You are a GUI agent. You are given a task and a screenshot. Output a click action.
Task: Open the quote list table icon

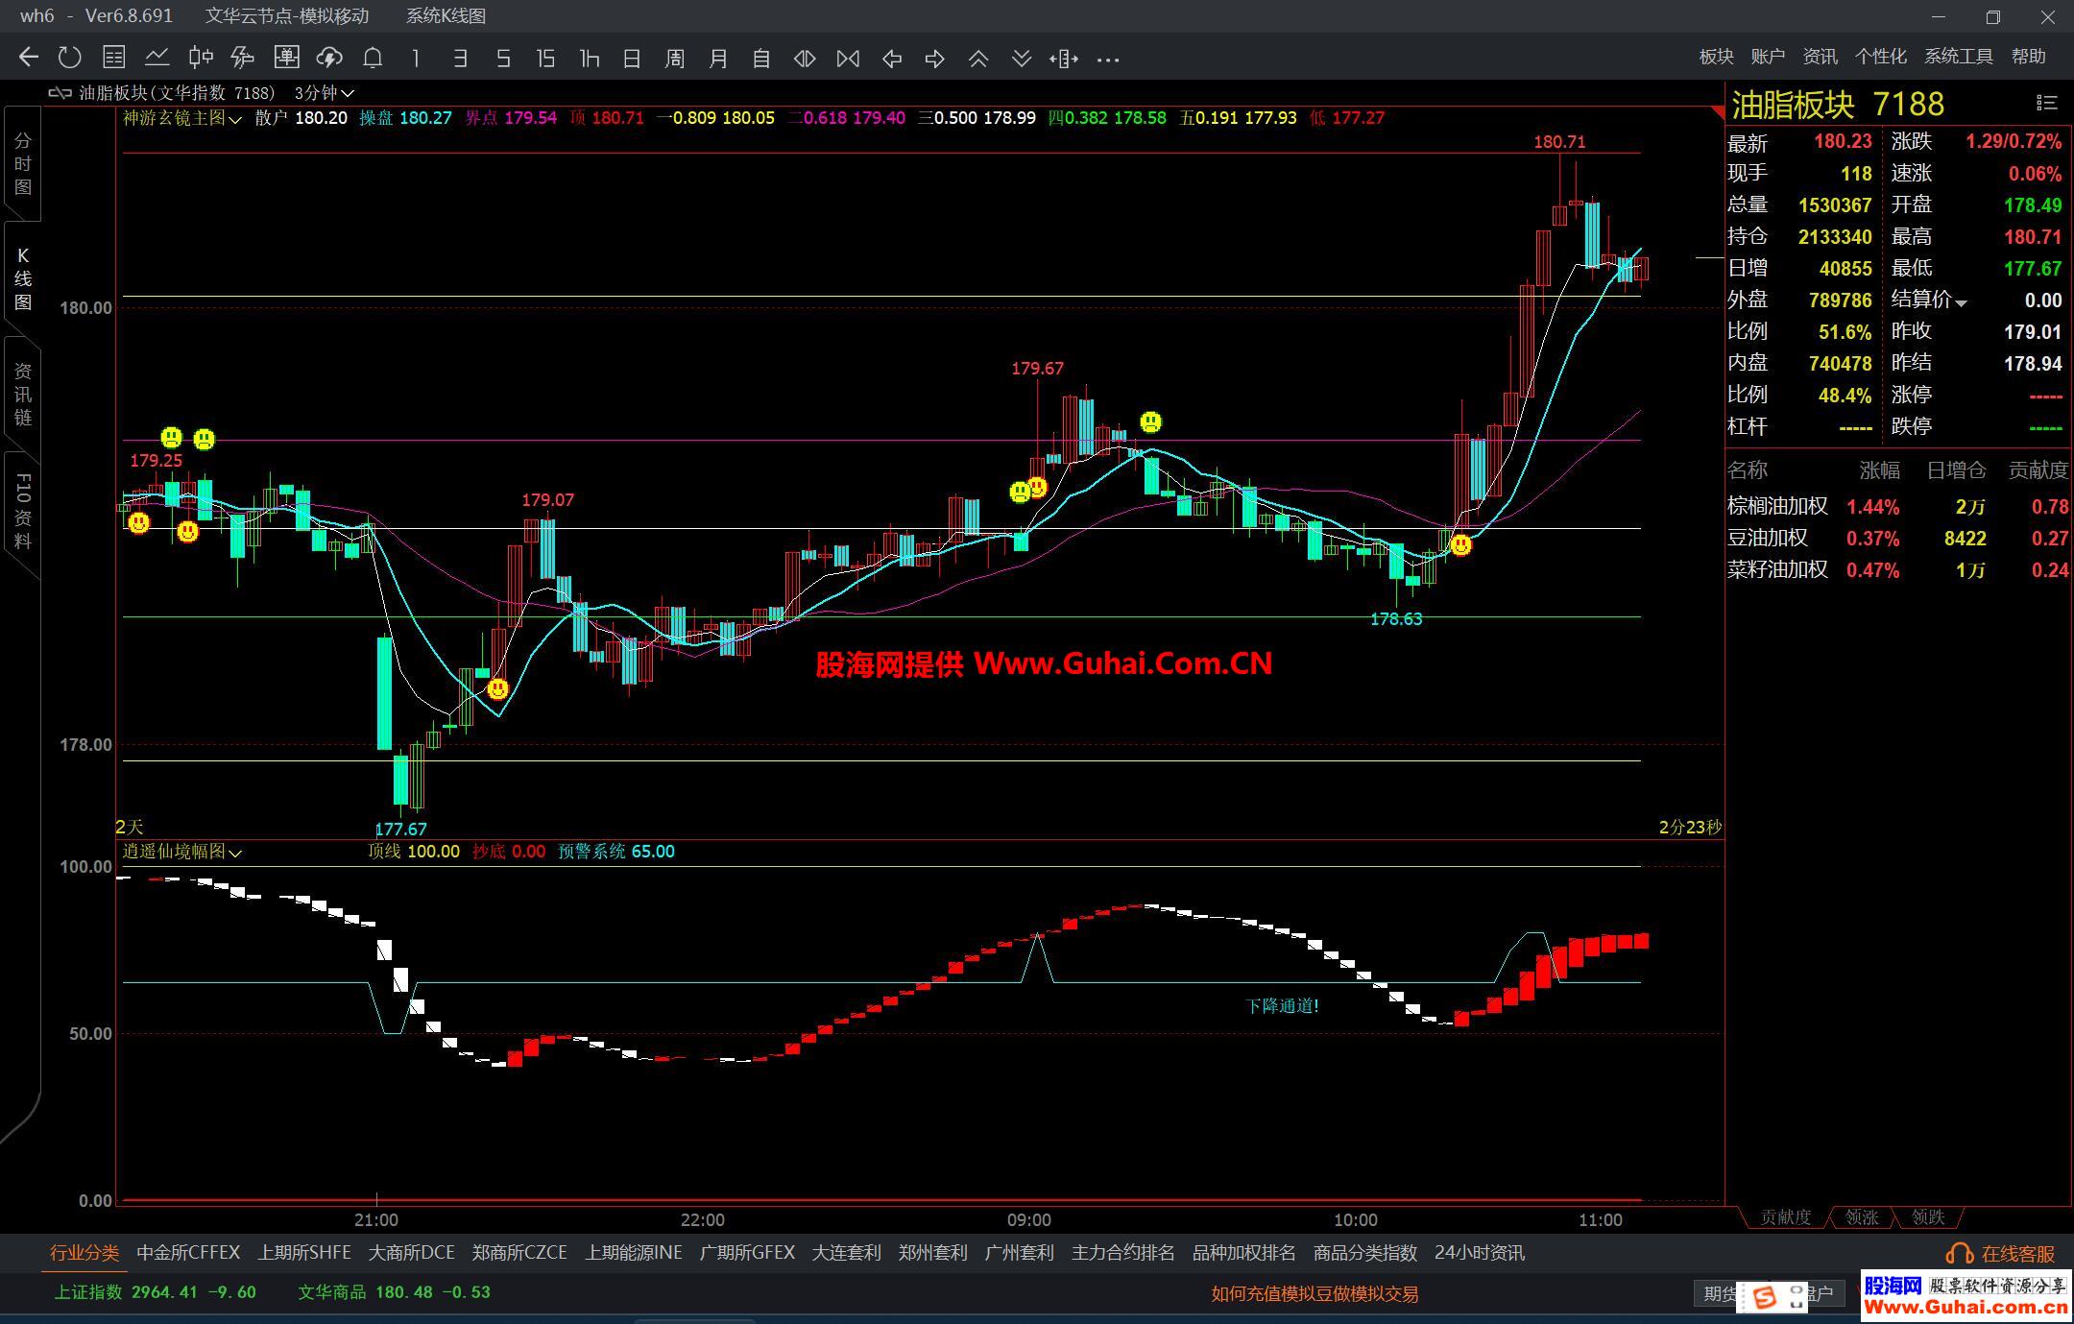click(113, 58)
